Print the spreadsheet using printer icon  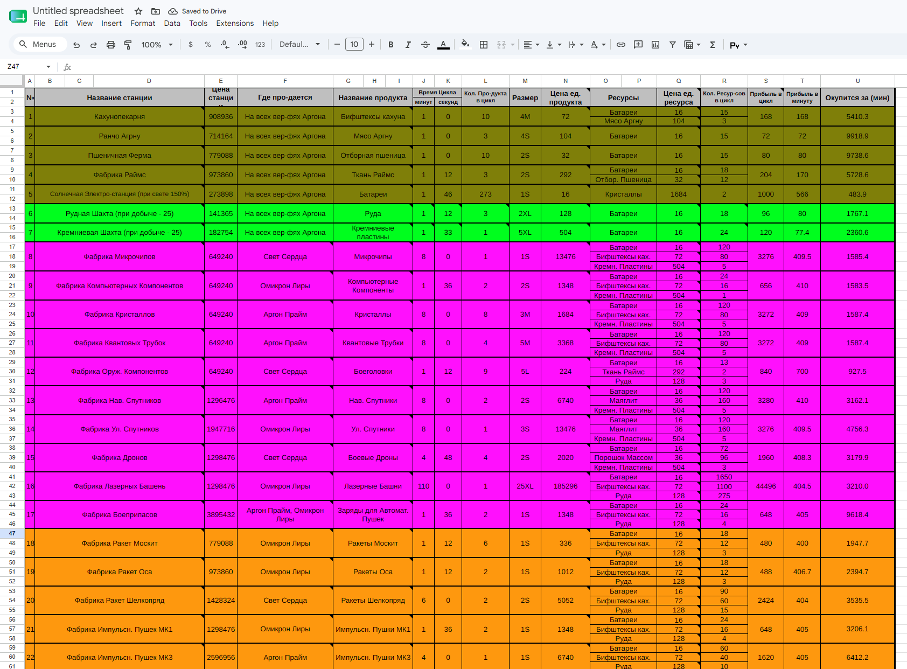click(111, 45)
